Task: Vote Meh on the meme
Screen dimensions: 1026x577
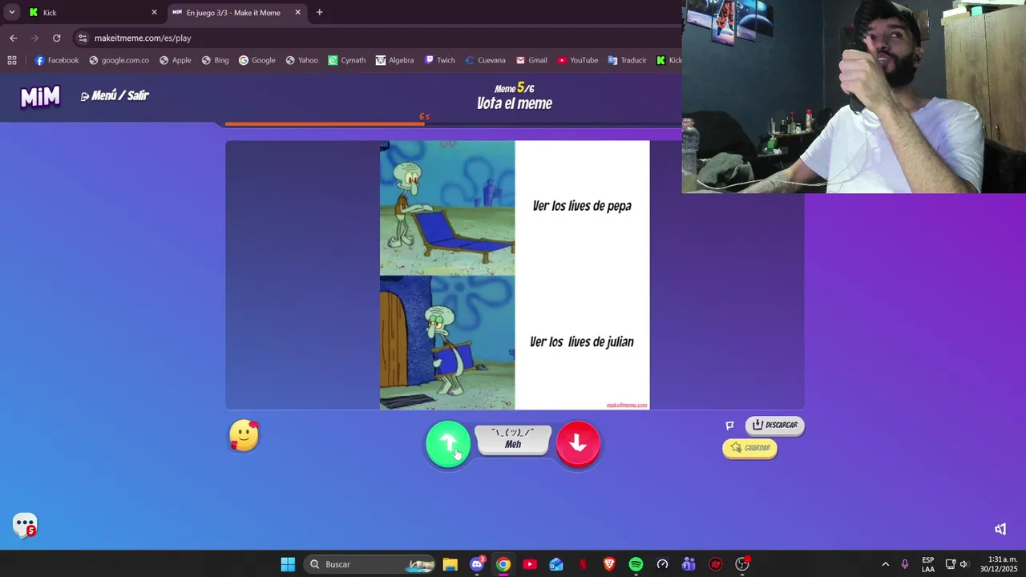Action: click(513, 439)
